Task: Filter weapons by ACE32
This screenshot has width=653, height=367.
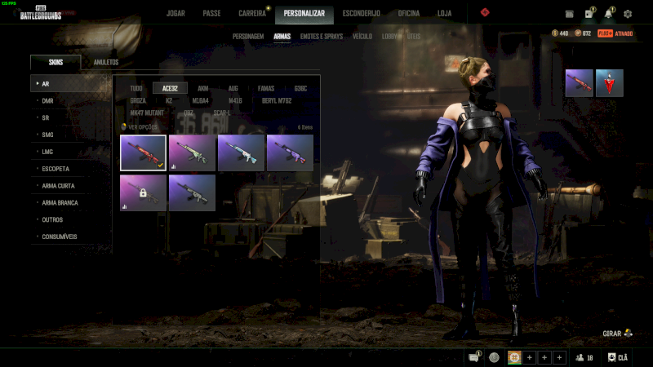Action: [170, 88]
